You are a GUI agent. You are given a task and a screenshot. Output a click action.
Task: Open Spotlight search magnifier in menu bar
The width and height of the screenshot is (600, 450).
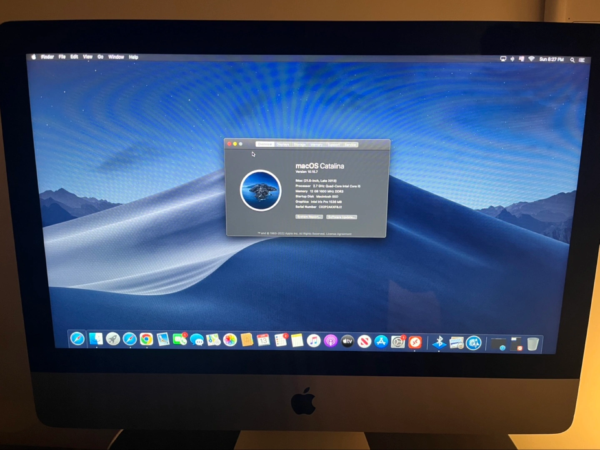[572, 60]
